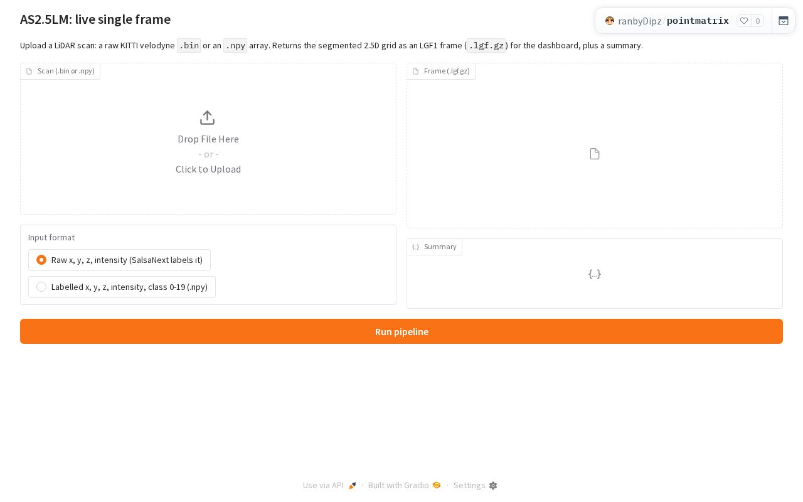803x502 pixels.
Task: Click the upload arrow icon in Scan dropzone
Action: coord(208,118)
